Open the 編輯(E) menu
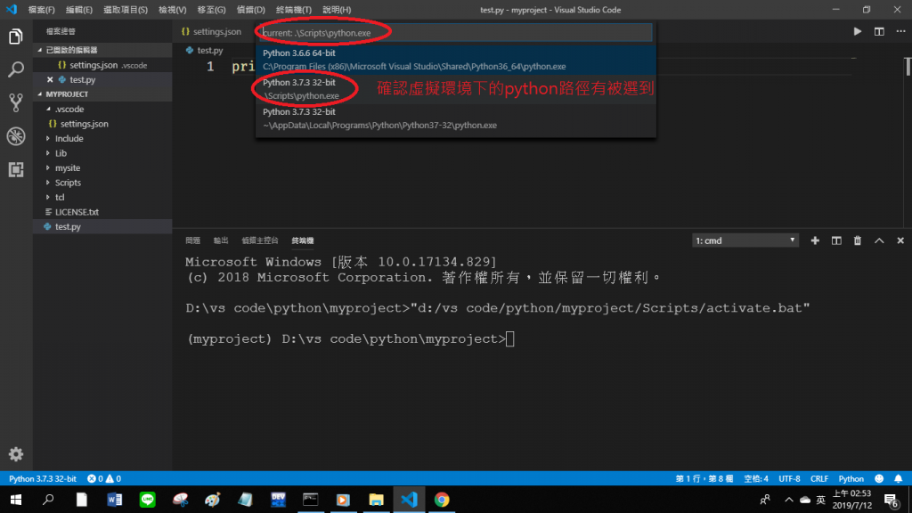This screenshot has height=513, width=912. 79,10
